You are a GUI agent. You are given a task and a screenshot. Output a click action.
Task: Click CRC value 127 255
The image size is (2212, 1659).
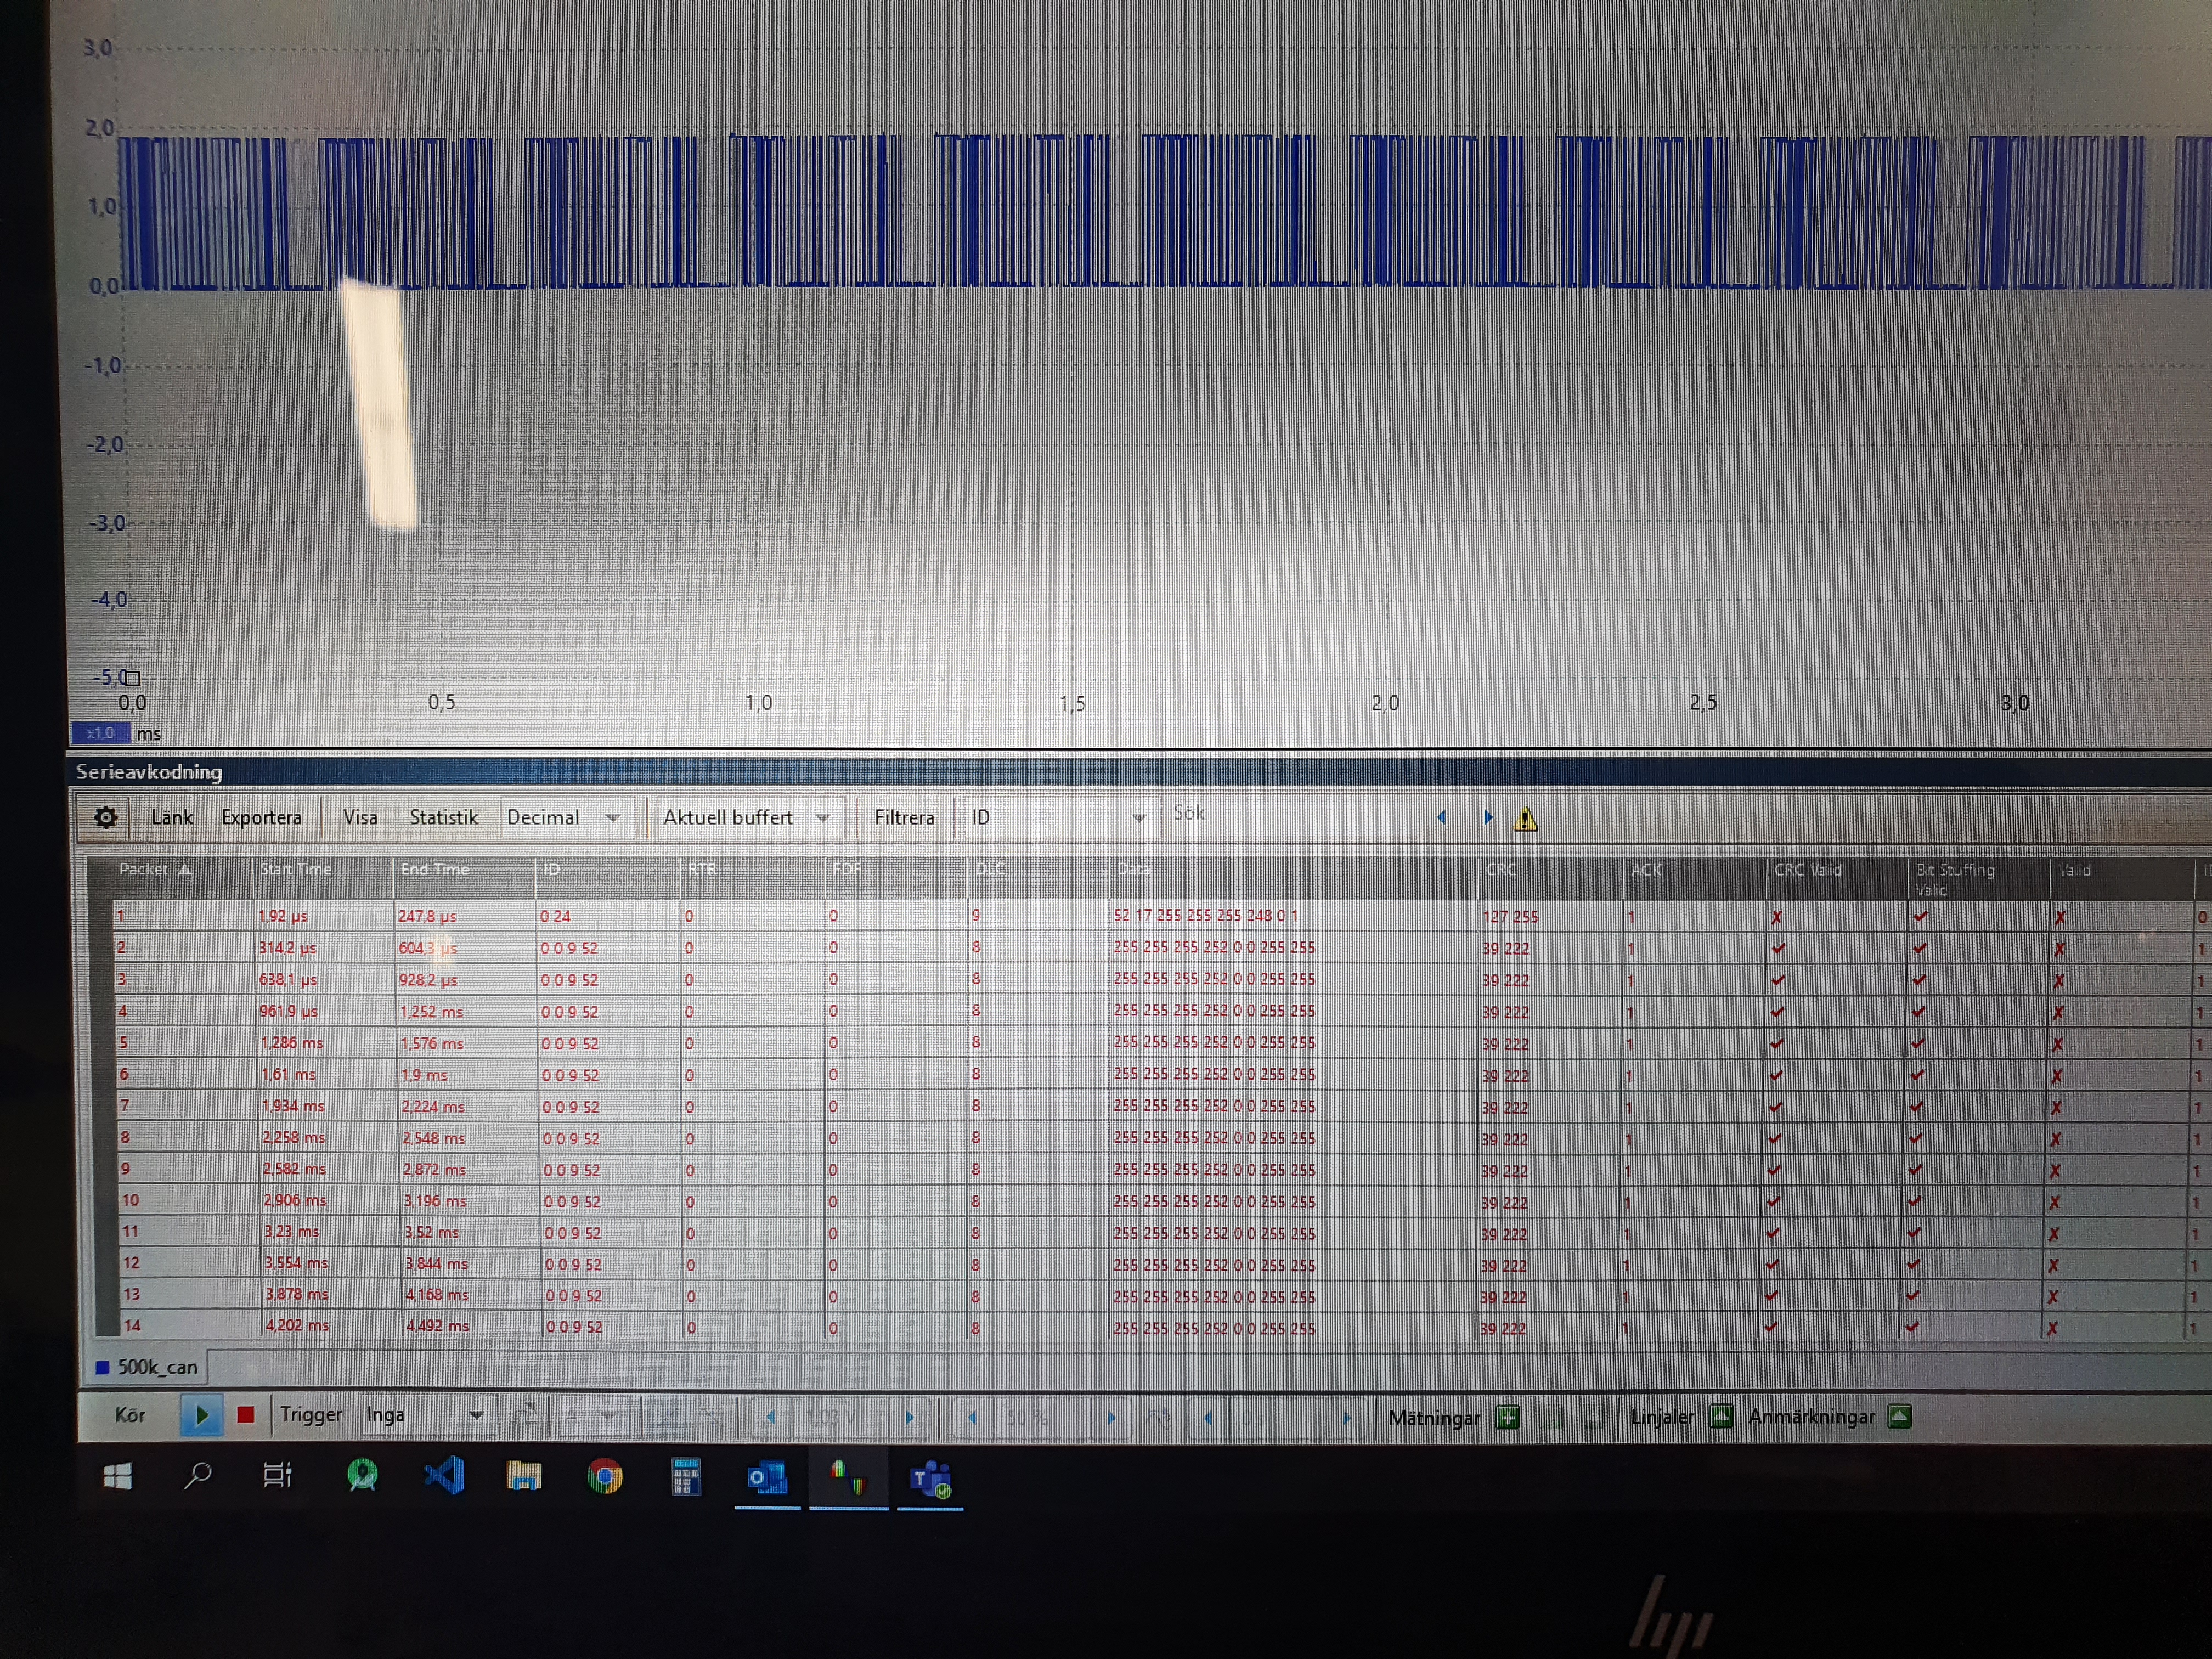(x=1510, y=916)
